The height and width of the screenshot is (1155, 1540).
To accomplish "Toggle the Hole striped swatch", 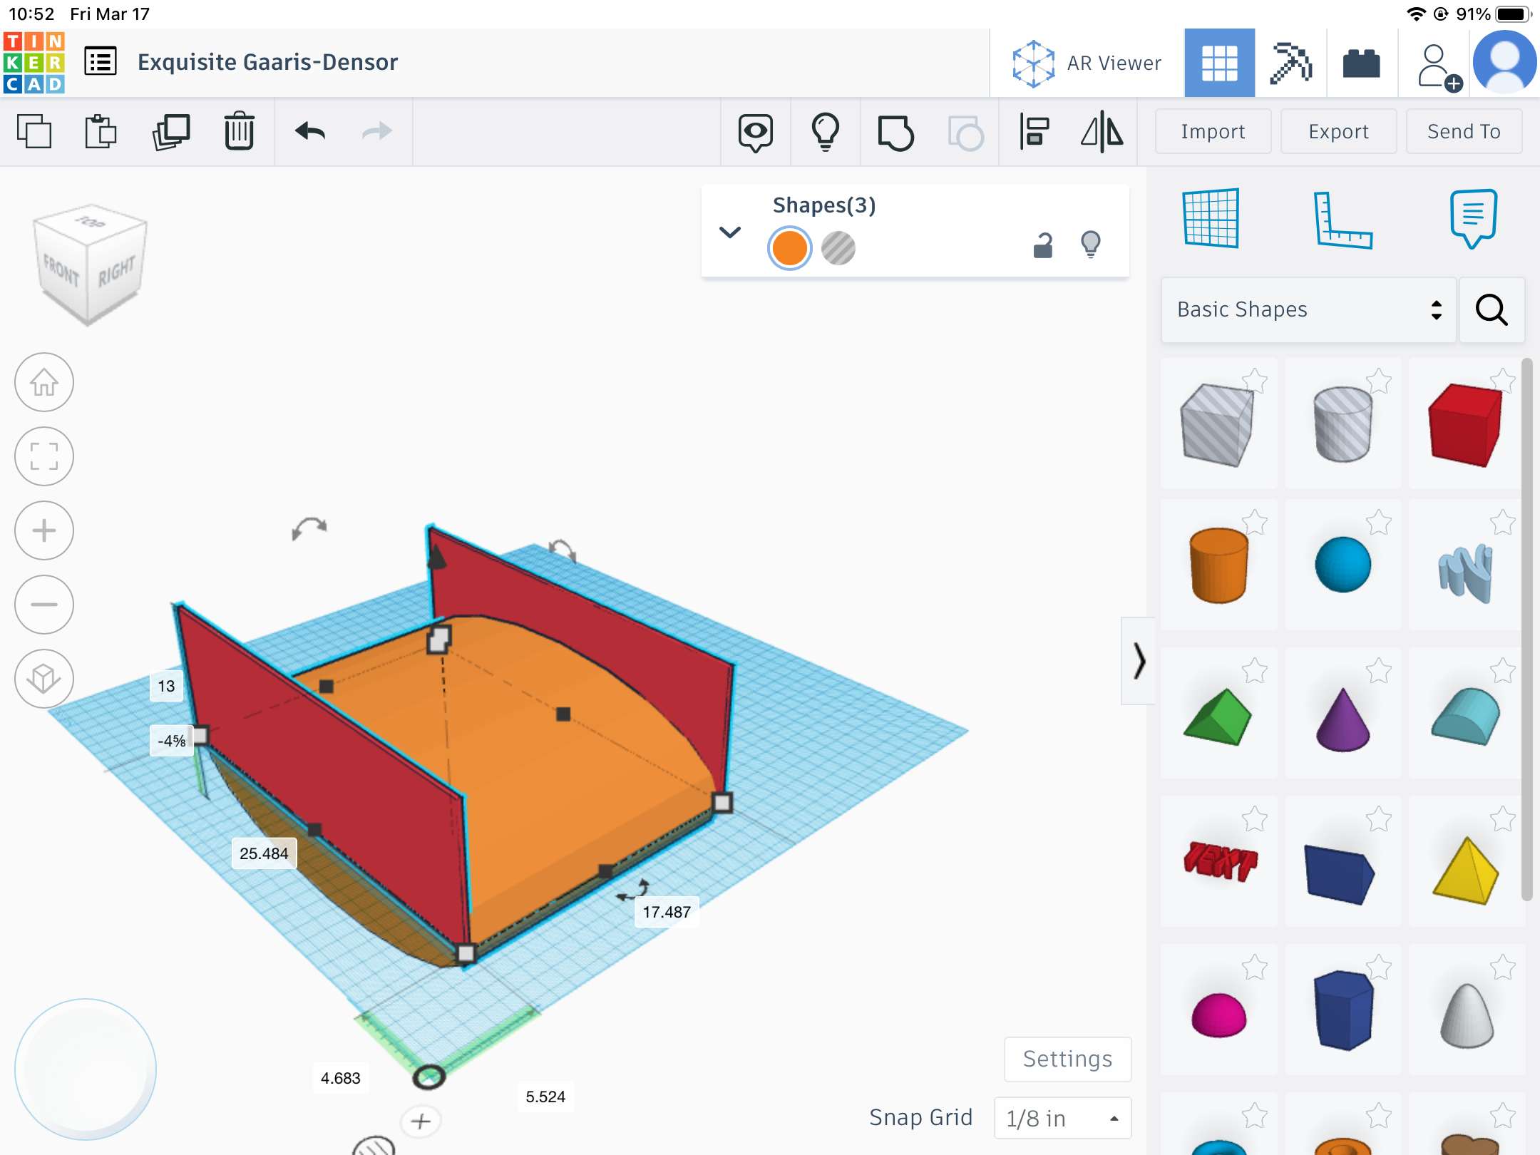I will pos(838,248).
